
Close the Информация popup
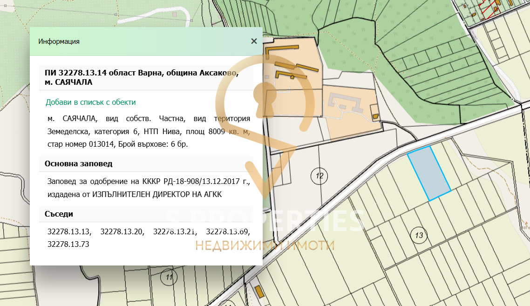[254, 41]
